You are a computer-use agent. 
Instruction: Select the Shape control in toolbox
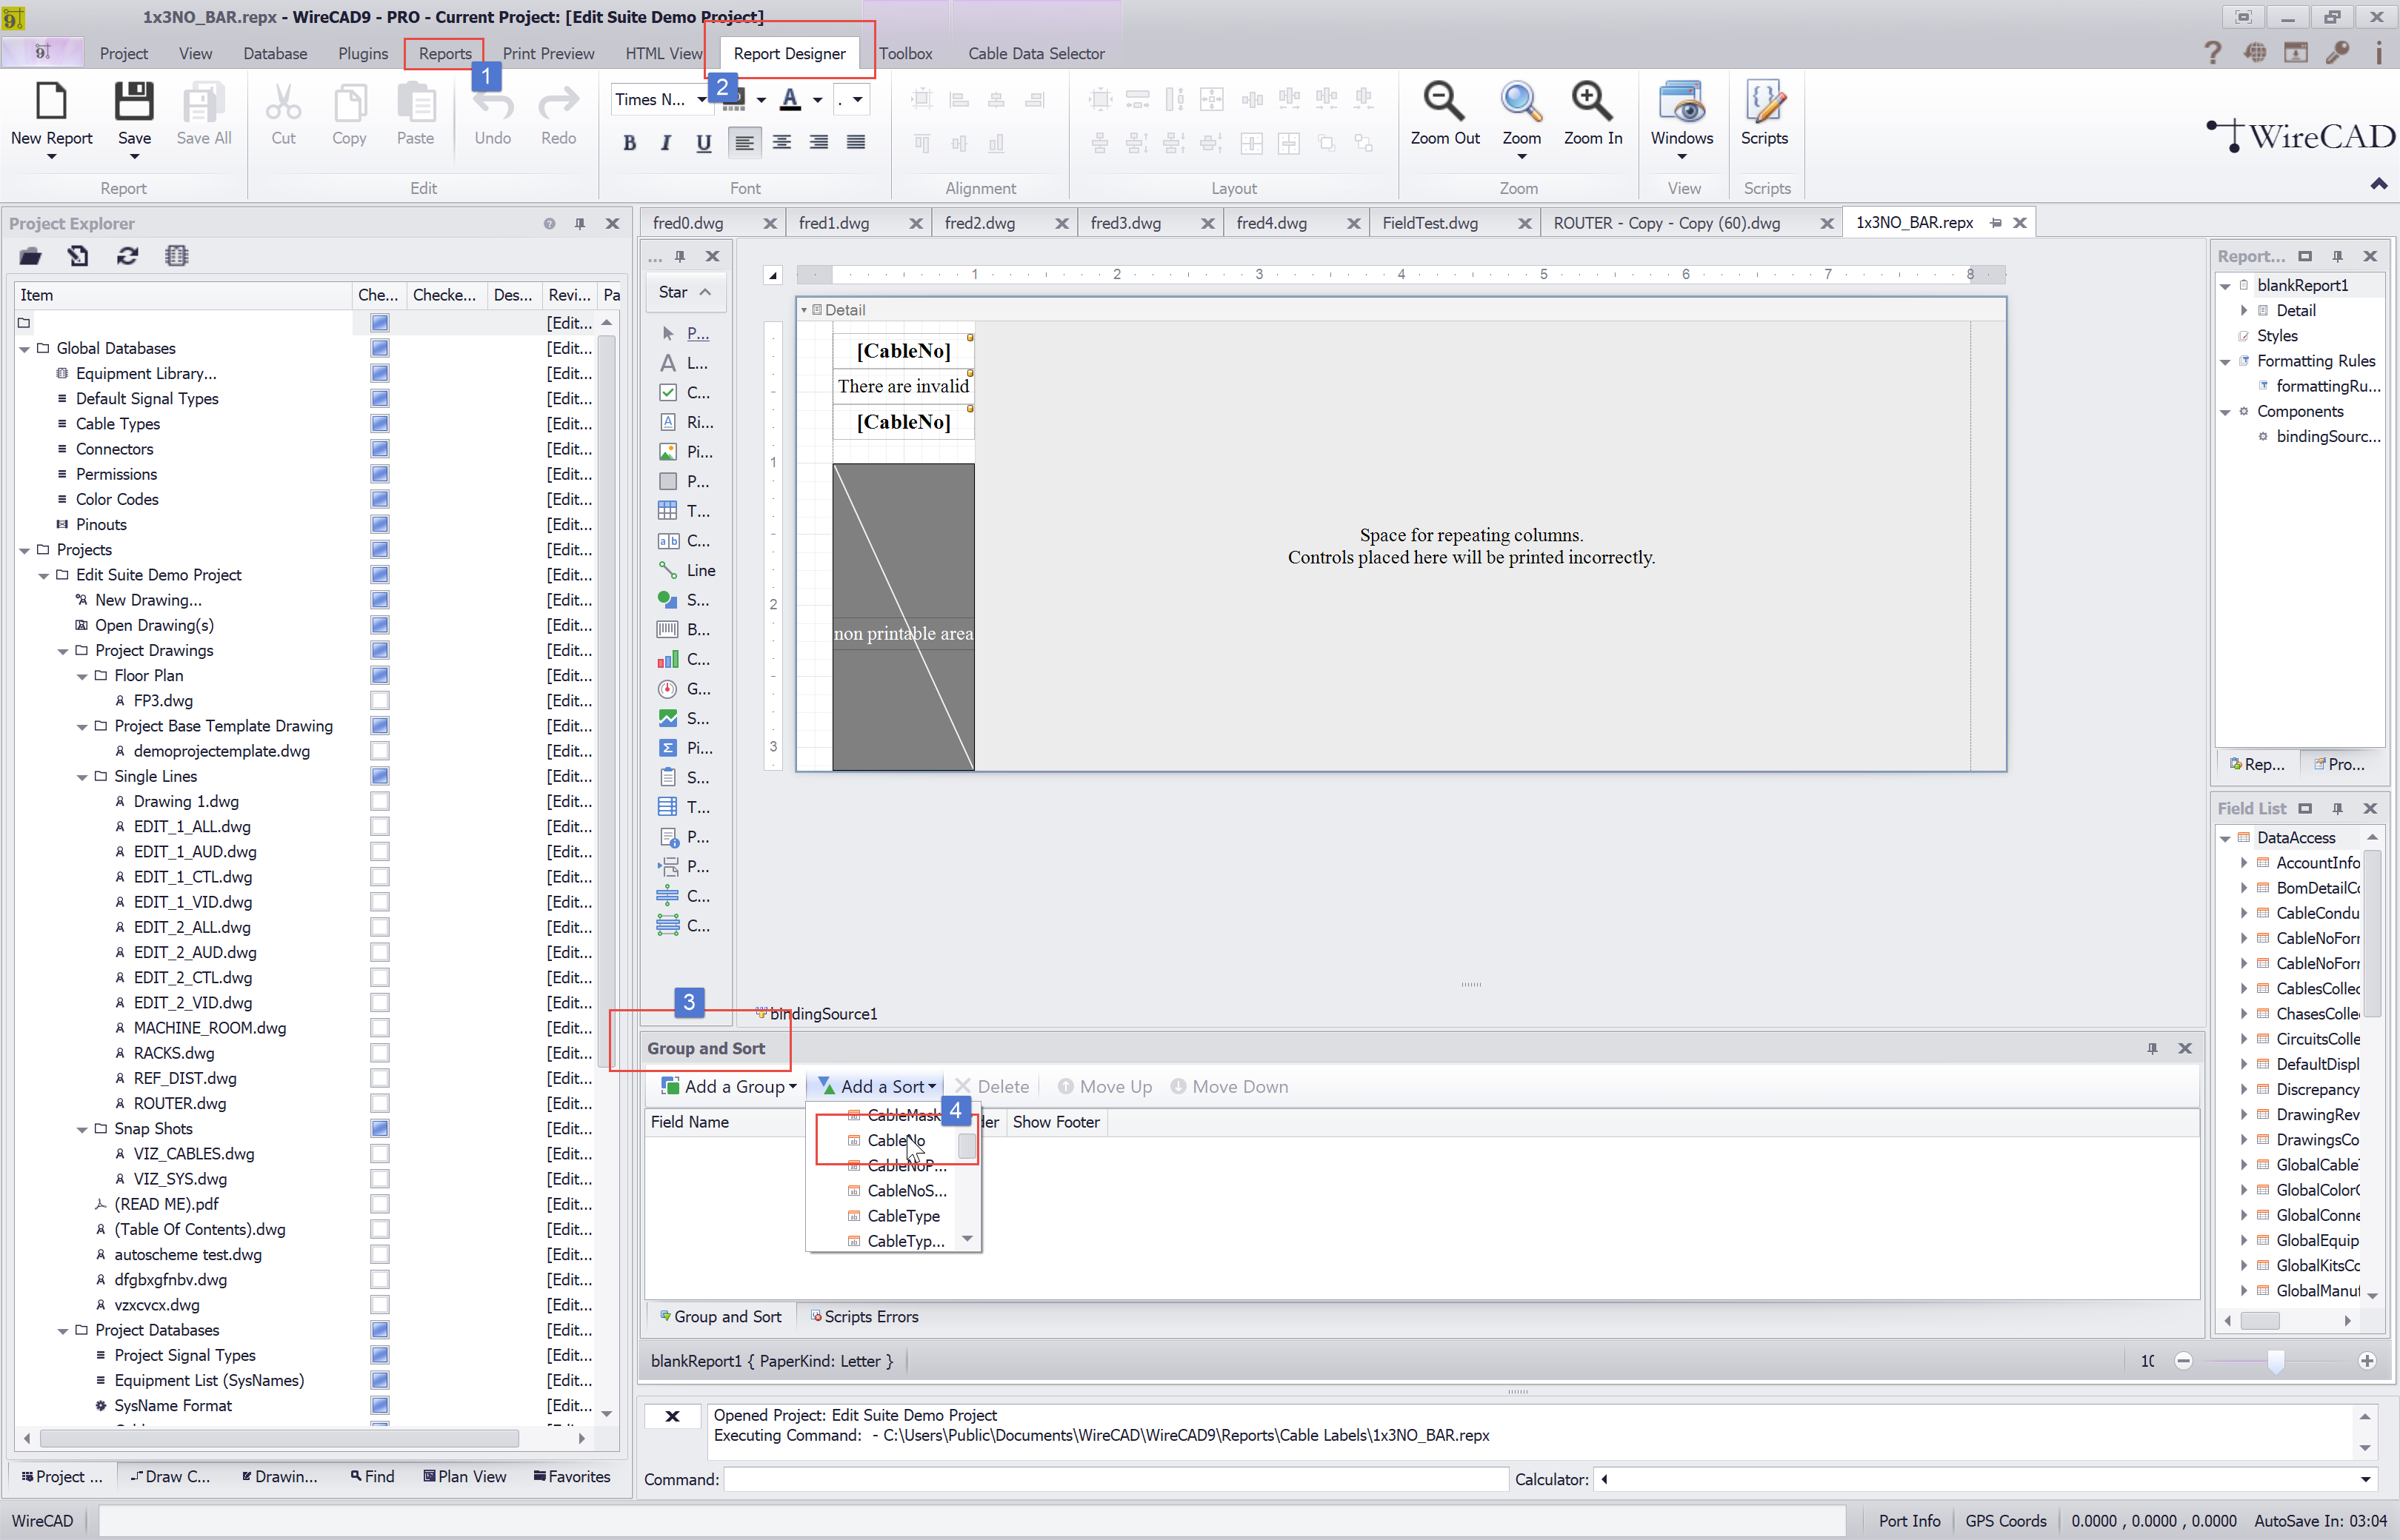[x=685, y=600]
